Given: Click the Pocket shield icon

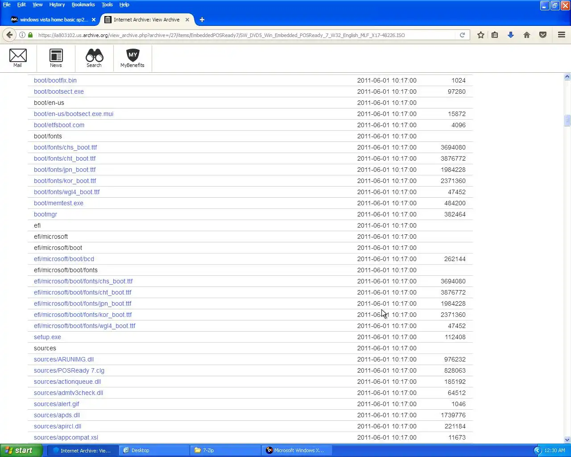Looking at the screenshot, I should pos(543,35).
